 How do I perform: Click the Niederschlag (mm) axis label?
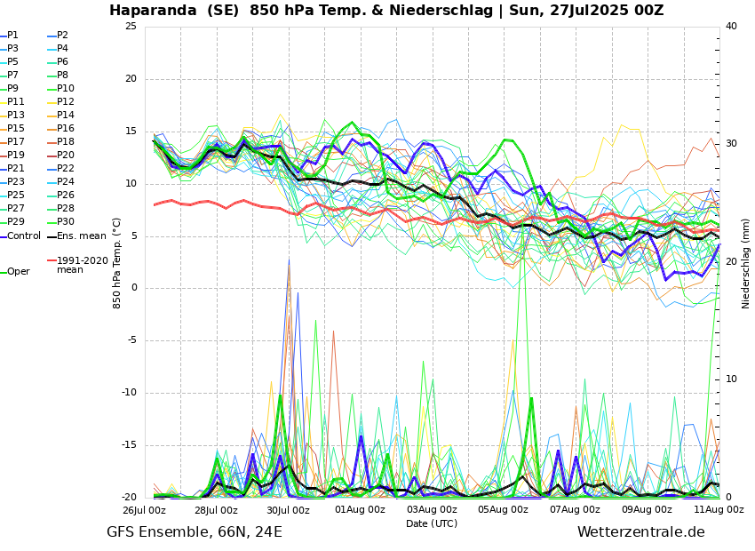746,263
